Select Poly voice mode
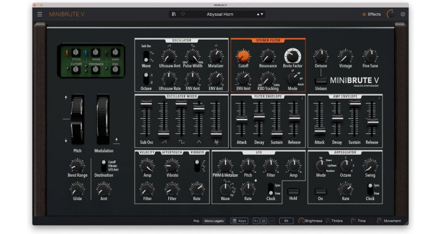 click(x=197, y=221)
